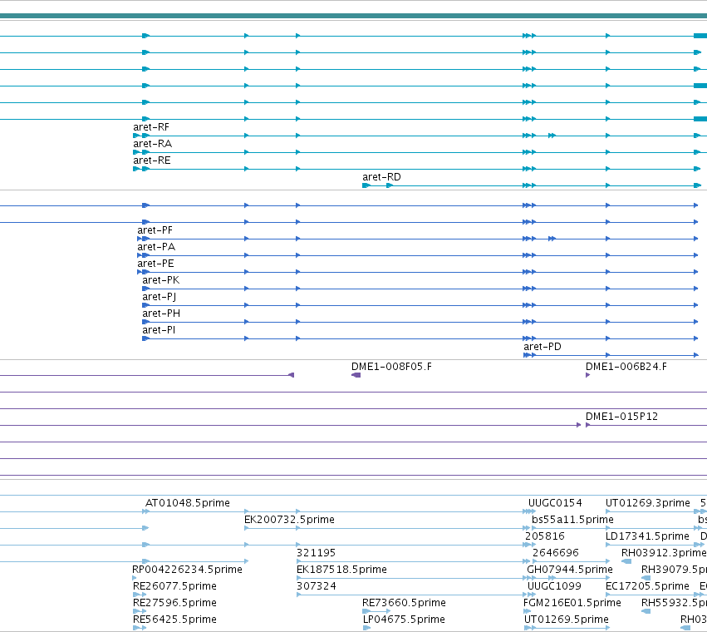The image size is (707, 632).
Task: Select the 2646696 EST label
Action: (x=556, y=553)
